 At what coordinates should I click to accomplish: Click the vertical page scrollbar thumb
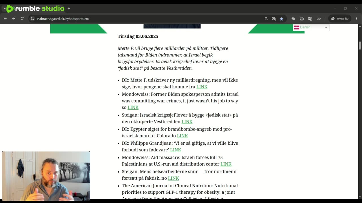(360, 45)
